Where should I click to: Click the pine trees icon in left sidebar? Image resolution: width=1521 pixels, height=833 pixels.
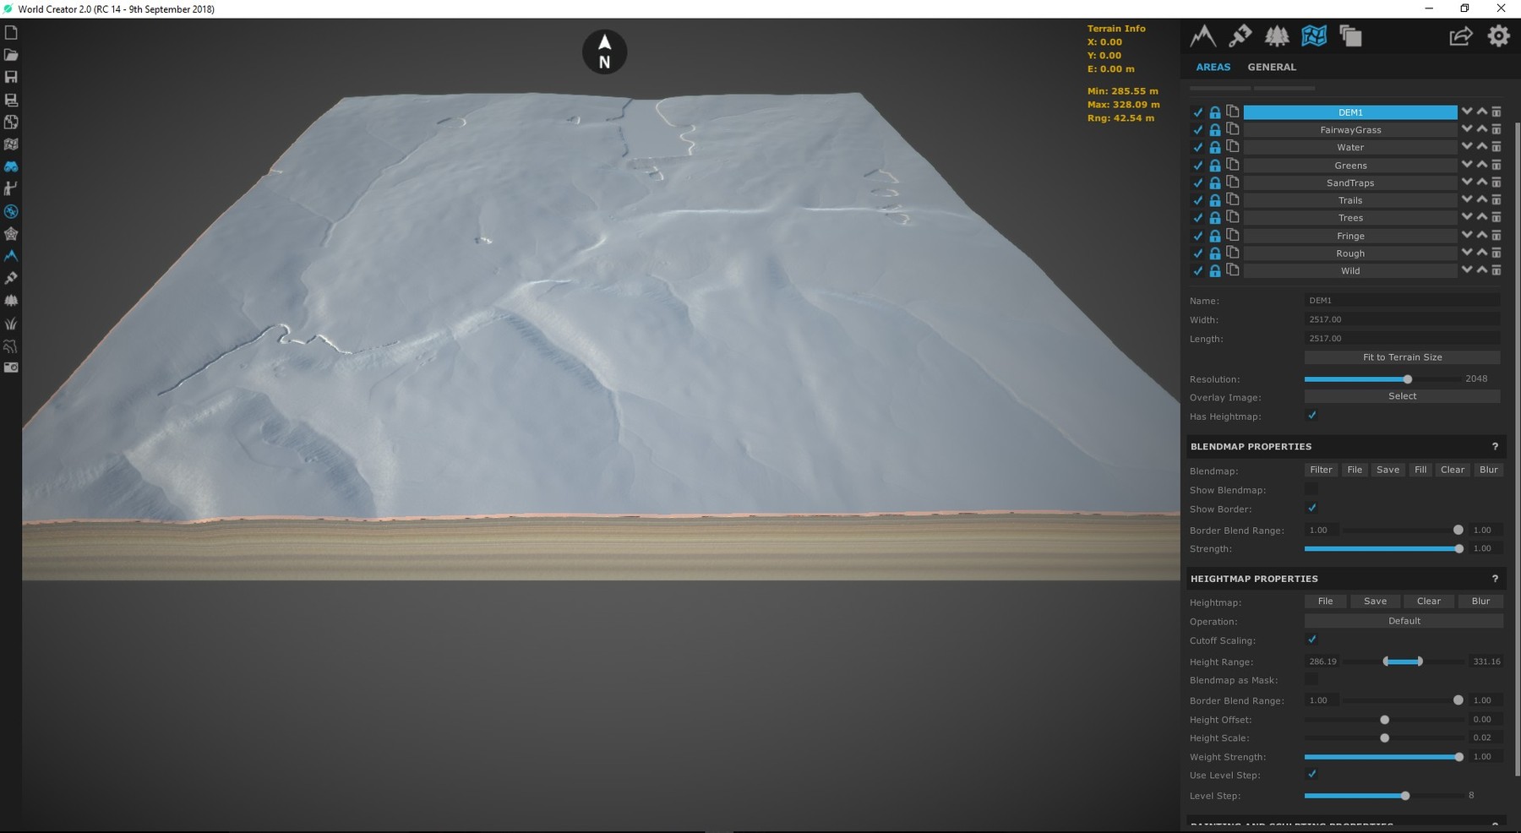click(11, 300)
